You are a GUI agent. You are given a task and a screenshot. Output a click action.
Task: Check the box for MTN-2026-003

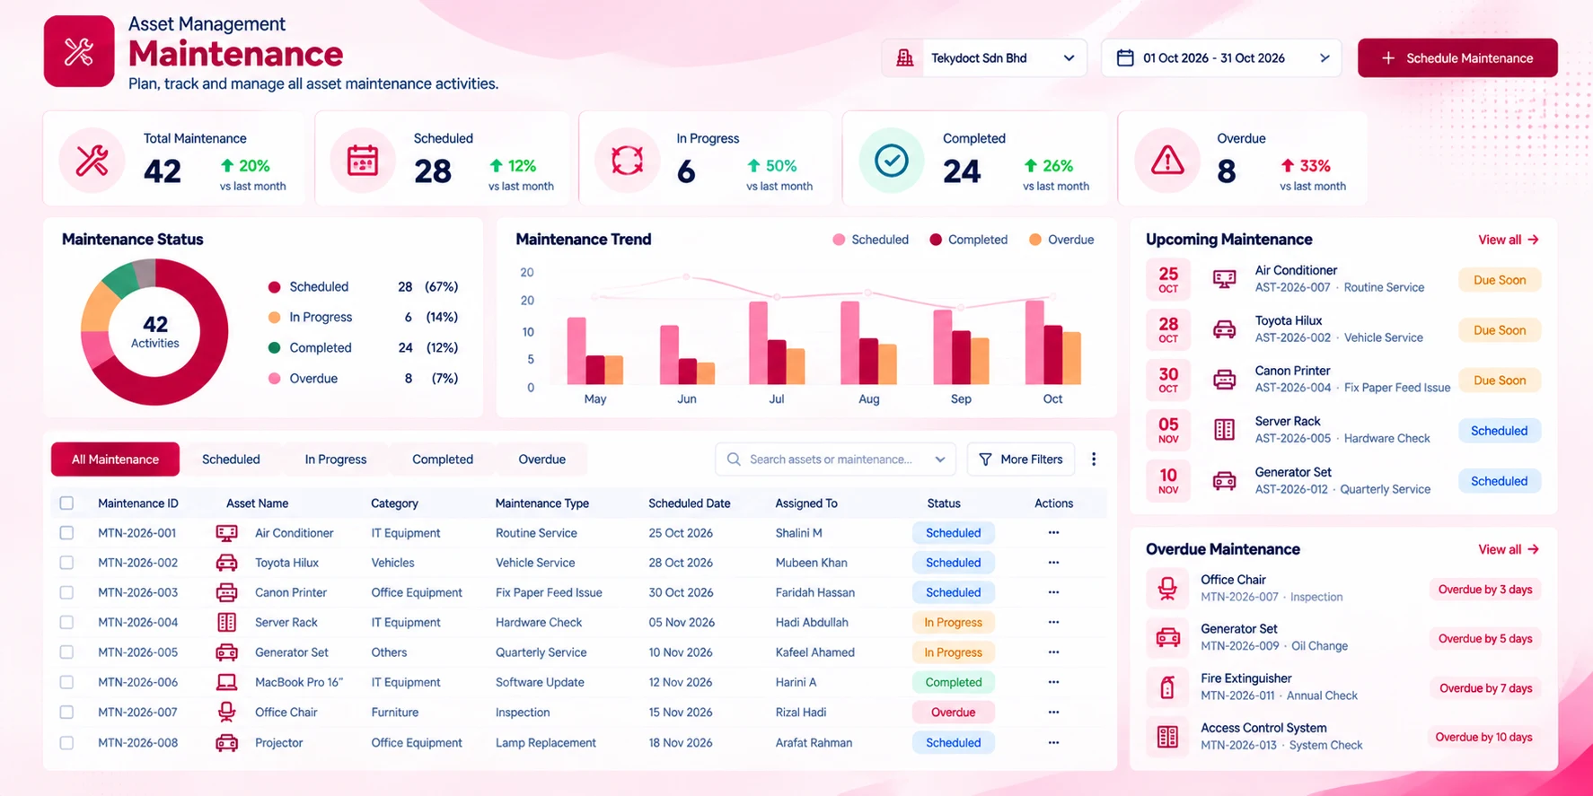pos(66,592)
